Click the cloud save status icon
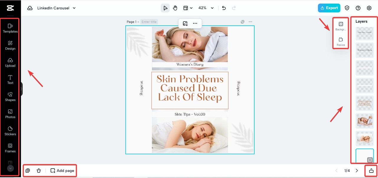 click(x=30, y=8)
